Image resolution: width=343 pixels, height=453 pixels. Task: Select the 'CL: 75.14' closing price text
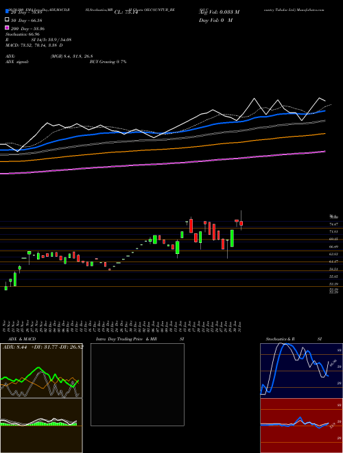coord(126,12)
